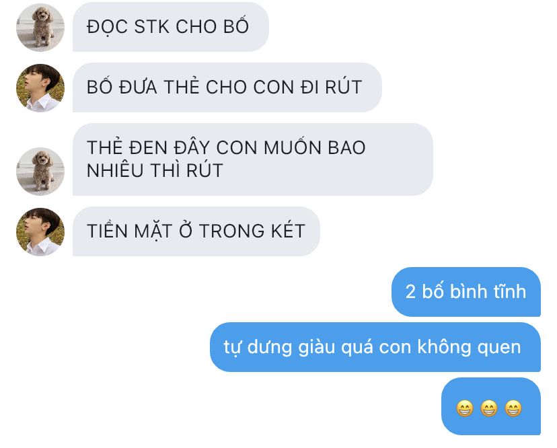557x448 pixels.
Task: Open the poodle avatar beside "ĐỌC STK CHO BỐ"
Action: pyautogui.click(x=40, y=28)
